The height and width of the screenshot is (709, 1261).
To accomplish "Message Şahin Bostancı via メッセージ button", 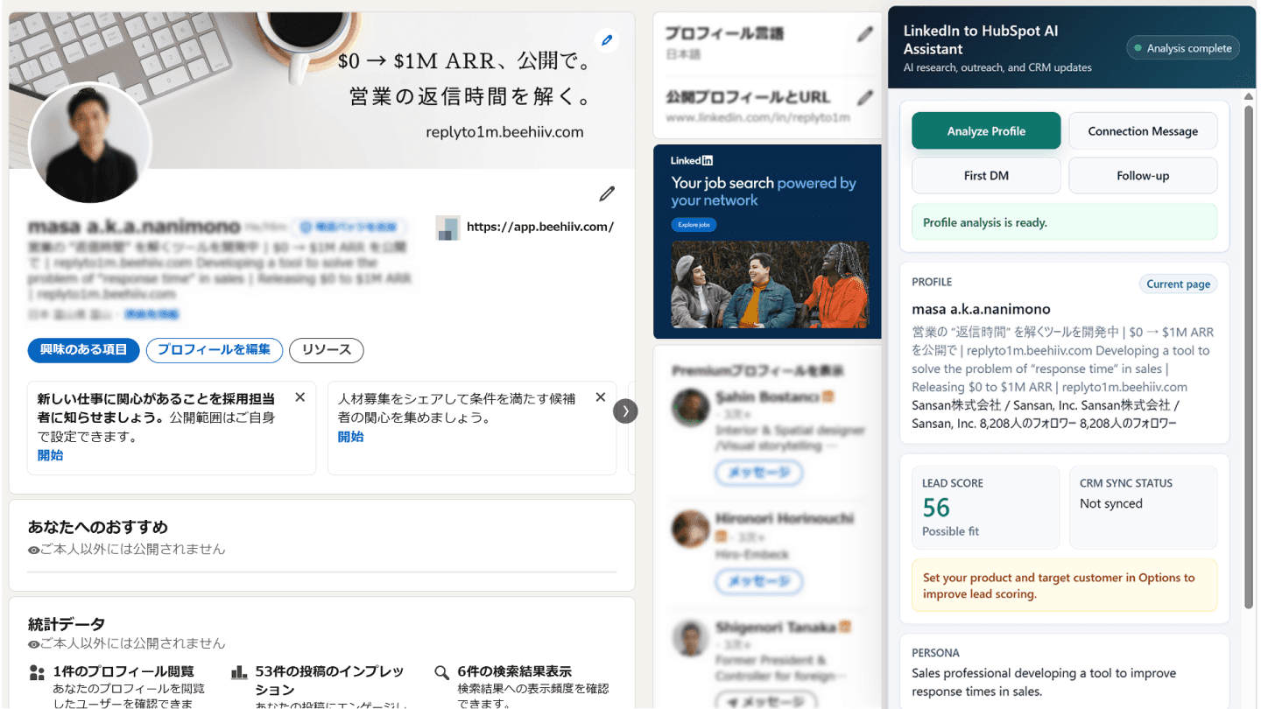I will point(759,473).
